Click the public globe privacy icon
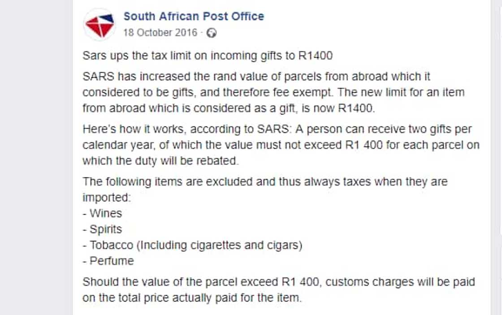The height and width of the screenshot is (315, 502). (212, 33)
